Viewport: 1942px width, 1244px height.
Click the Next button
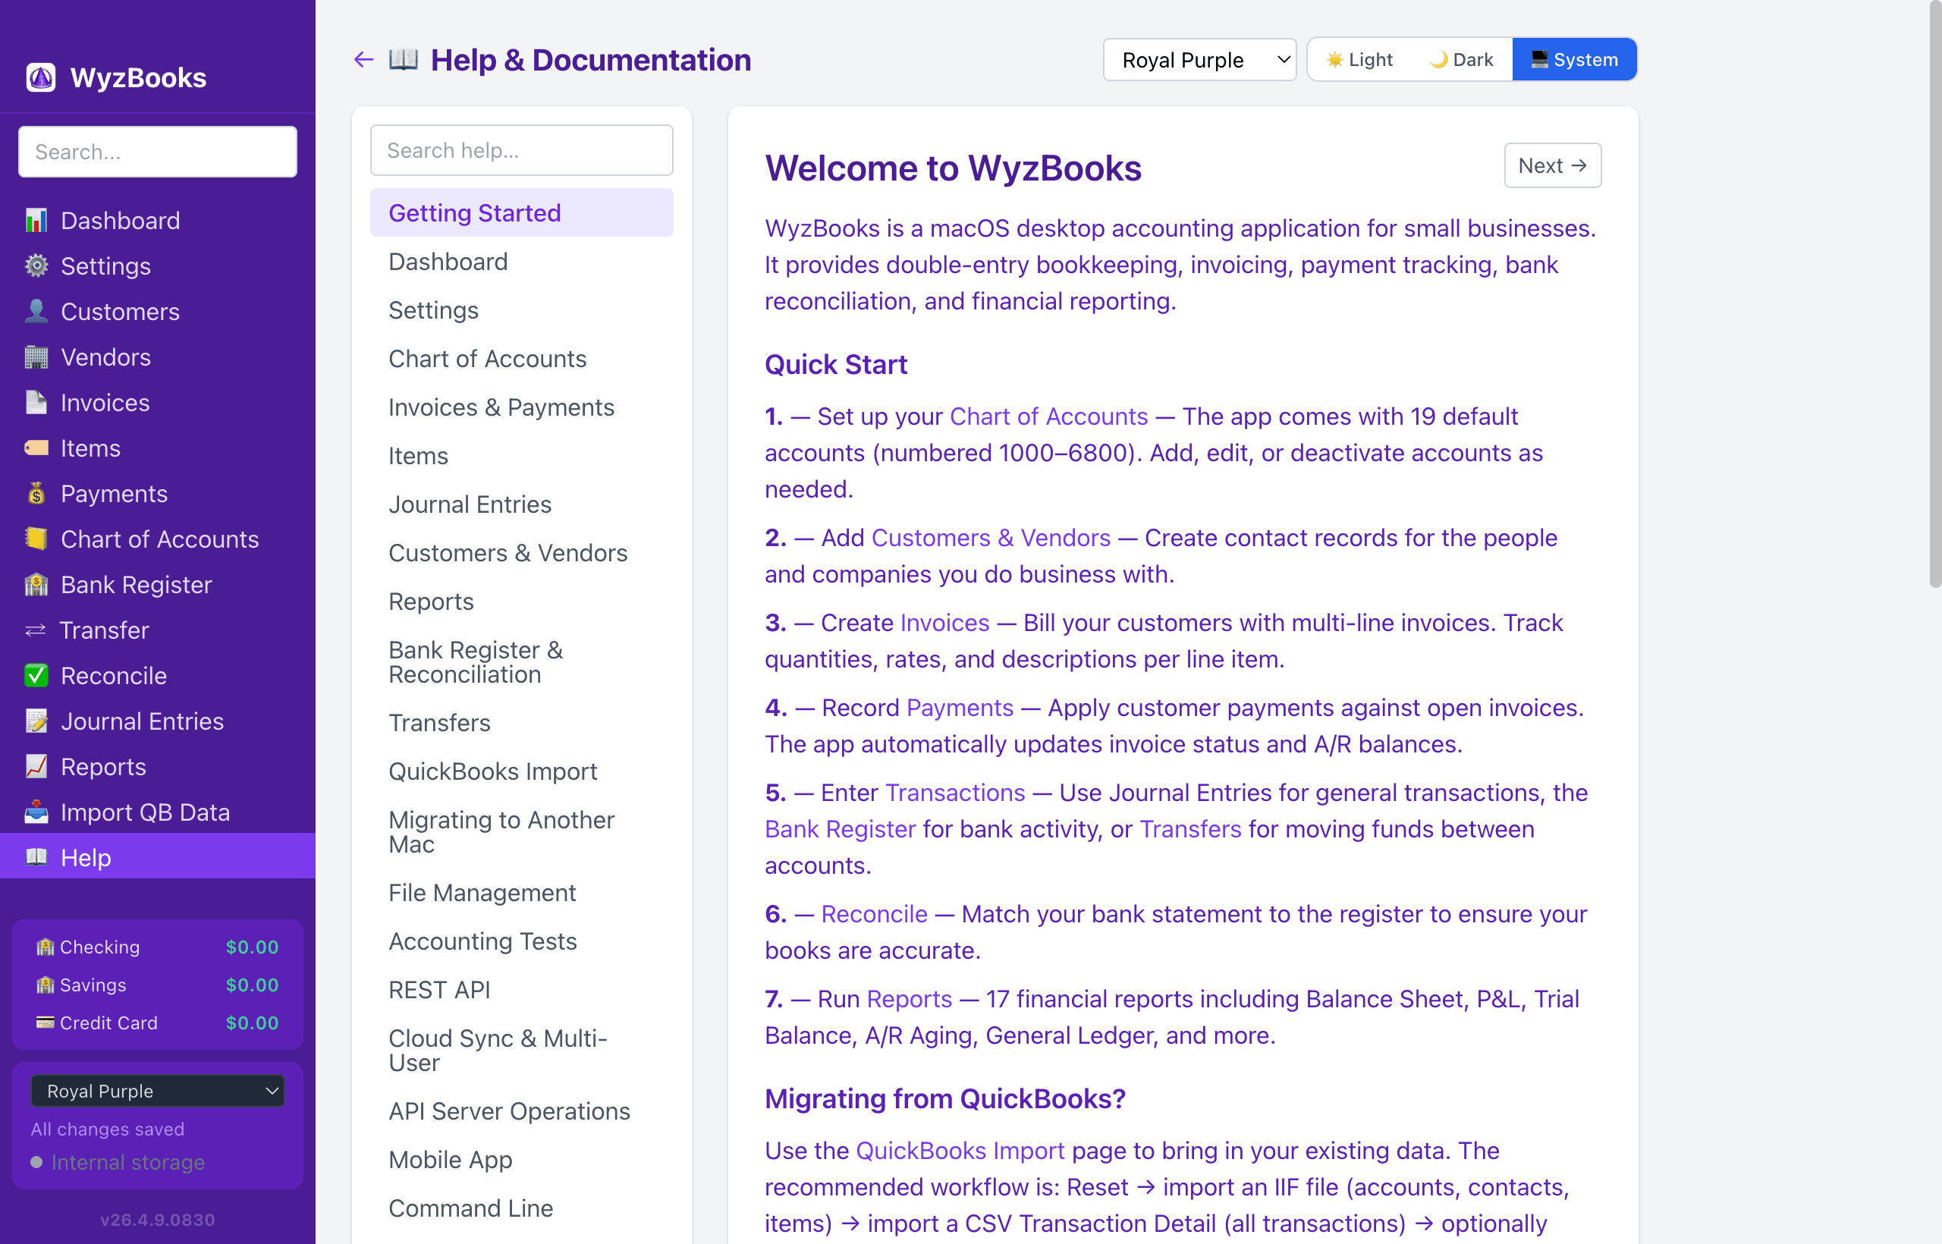coord(1552,165)
